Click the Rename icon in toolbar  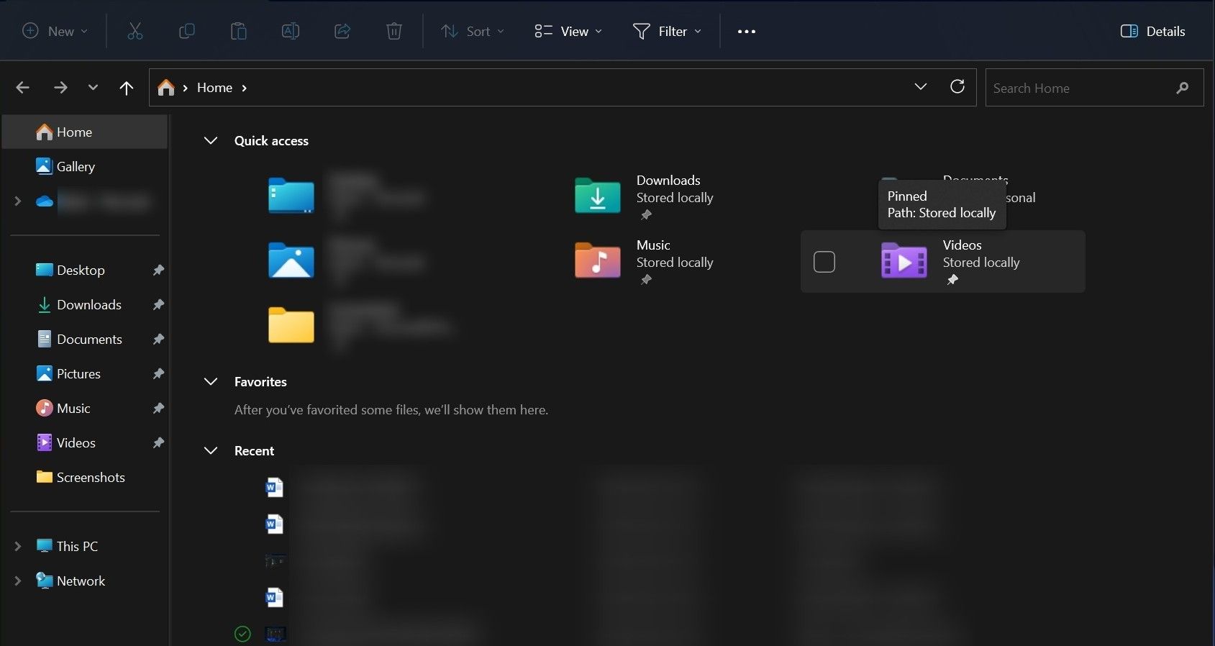[x=290, y=31]
